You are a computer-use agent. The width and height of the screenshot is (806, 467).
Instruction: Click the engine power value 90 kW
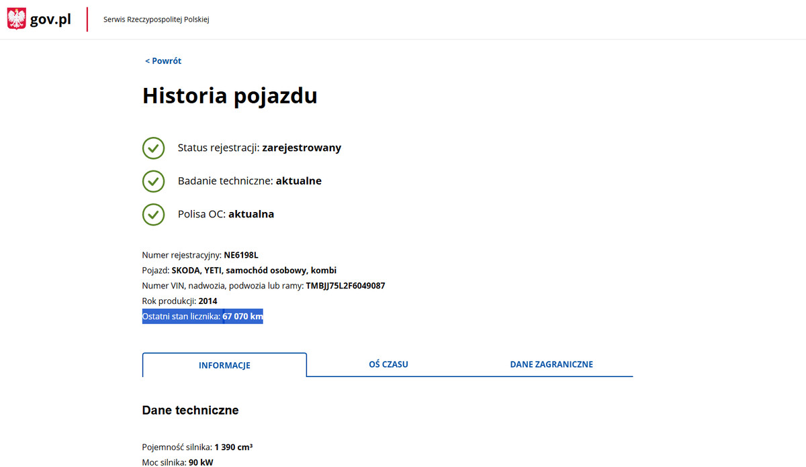201,462
